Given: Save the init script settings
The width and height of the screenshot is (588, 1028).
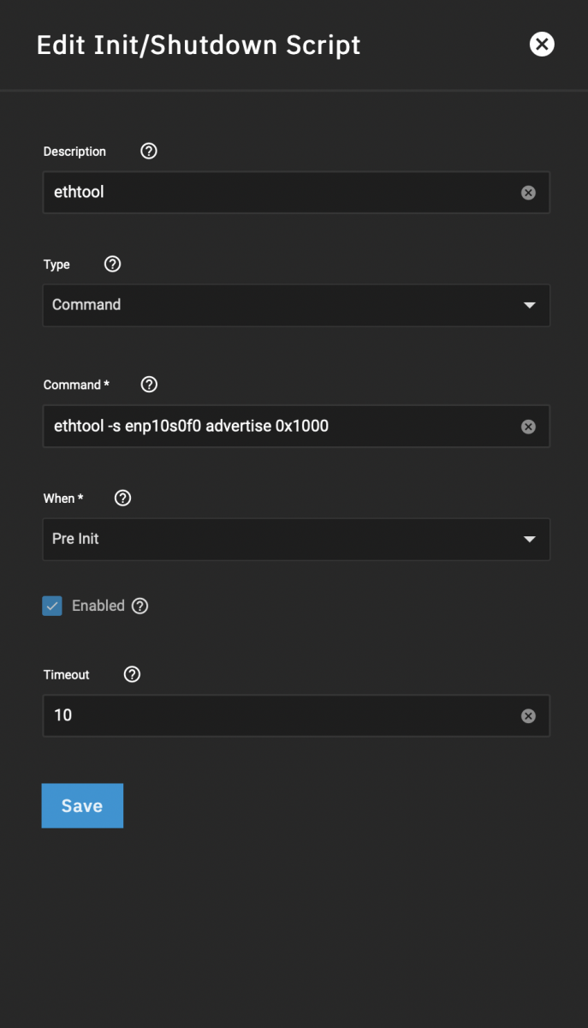Looking at the screenshot, I should (82, 805).
